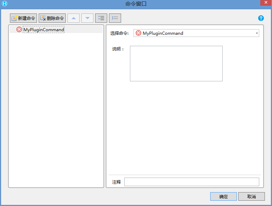Click the 删除命令 button
Image resolution: width=272 pixels, height=206 pixels.
(52, 18)
